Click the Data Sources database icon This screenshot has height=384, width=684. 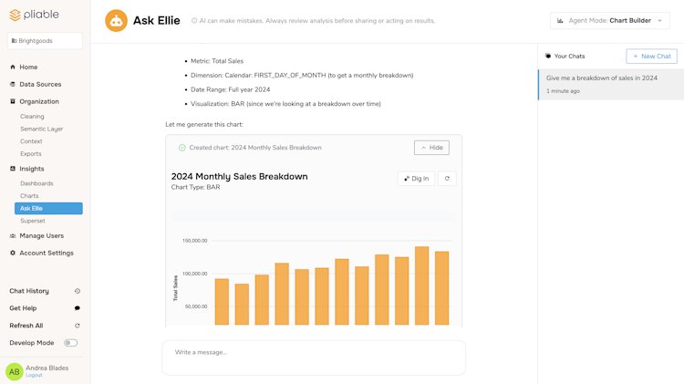(x=13, y=85)
